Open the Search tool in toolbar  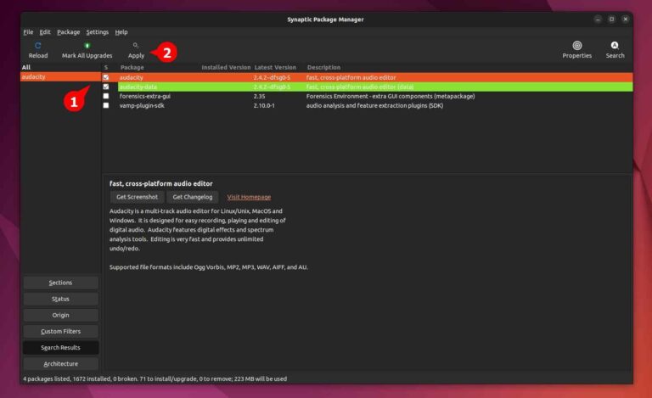click(x=615, y=50)
